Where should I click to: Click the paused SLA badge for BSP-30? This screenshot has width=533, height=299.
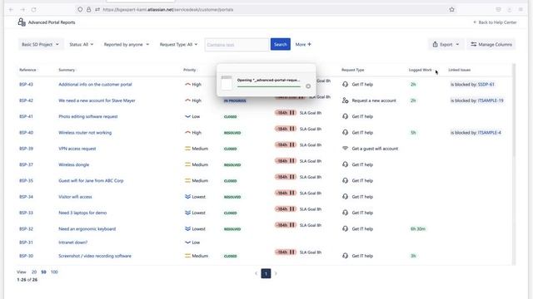[286, 252]
